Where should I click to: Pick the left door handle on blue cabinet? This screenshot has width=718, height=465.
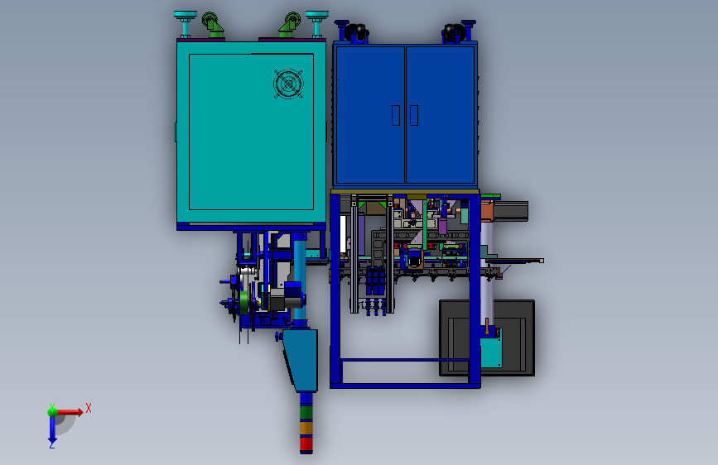point(396,115)
